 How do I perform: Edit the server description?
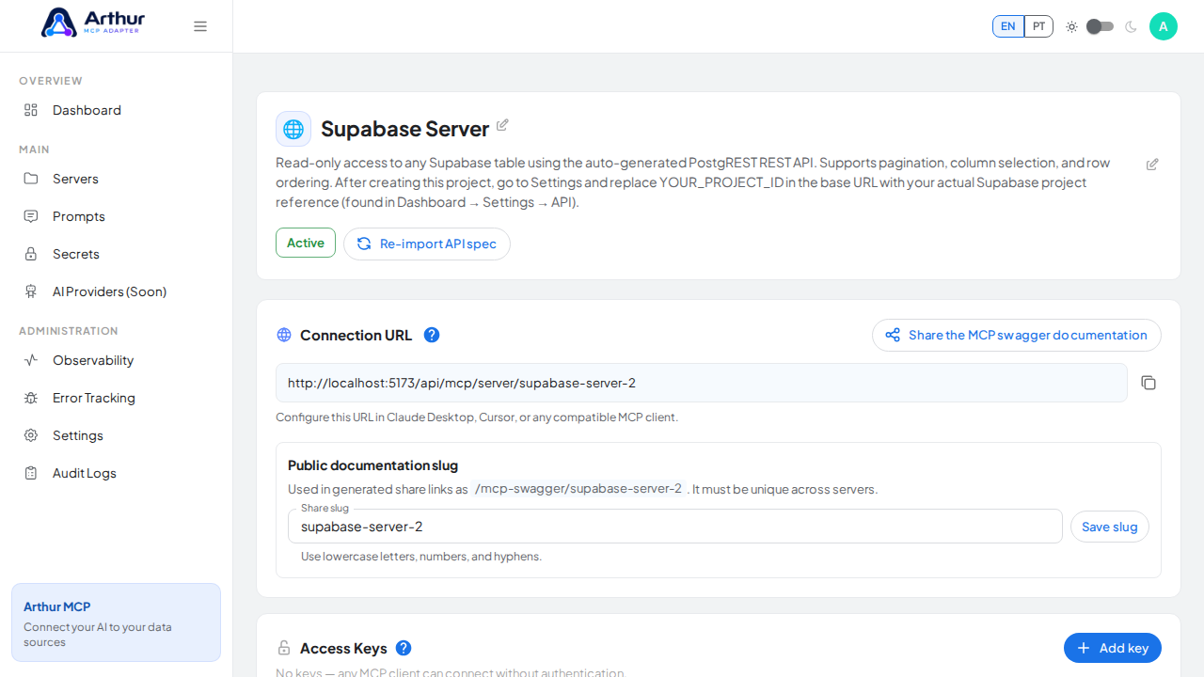point(1152,165)
